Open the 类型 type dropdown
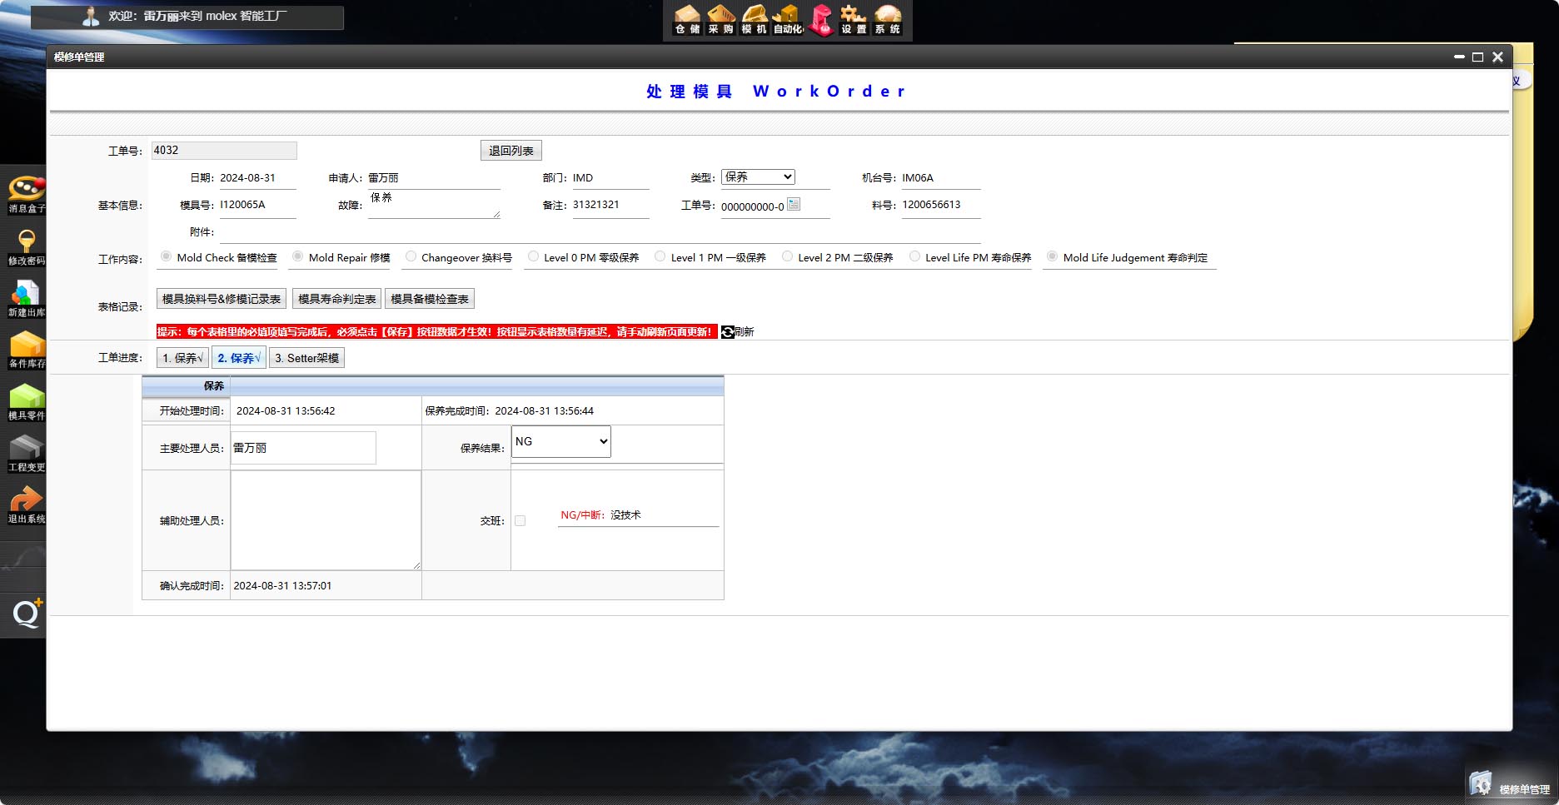Screen dimensions: 1559x805 pyautogui.click(x=758, y=177)
